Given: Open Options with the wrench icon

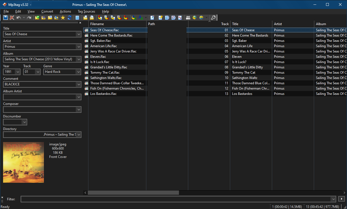Looking at the screenshot, I should pos(213,18).
